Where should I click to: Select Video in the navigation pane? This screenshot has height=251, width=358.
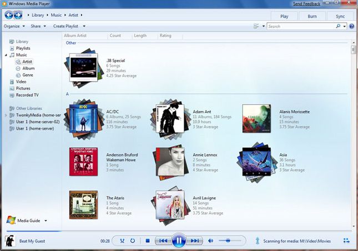21,82
